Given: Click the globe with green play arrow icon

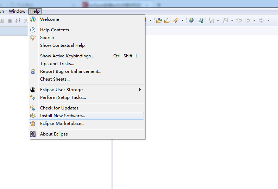Looking at the screenshot, I should [x=201, y=20].
